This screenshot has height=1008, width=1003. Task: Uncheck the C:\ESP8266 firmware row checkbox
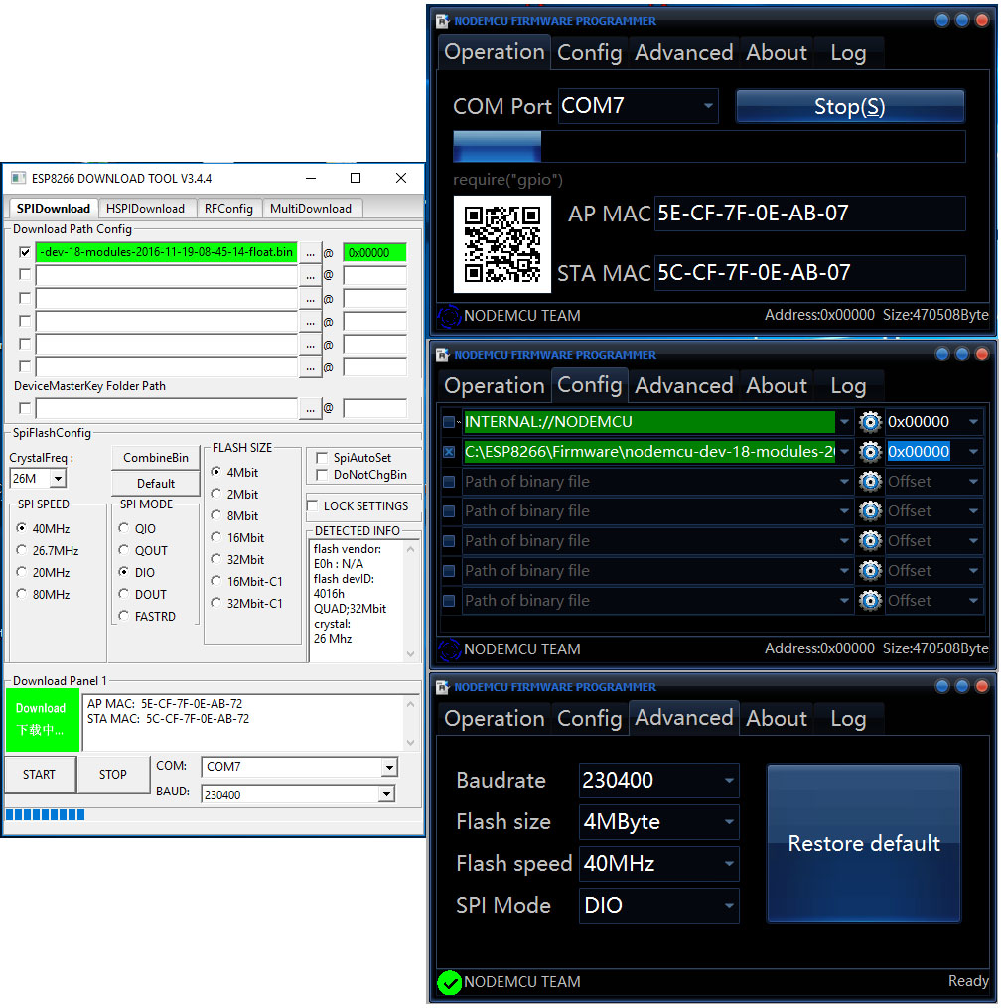click(x=450, y=452)
